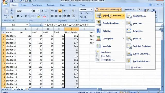Toggle Middle Align
165x93 pixels.
pos(56,11)
